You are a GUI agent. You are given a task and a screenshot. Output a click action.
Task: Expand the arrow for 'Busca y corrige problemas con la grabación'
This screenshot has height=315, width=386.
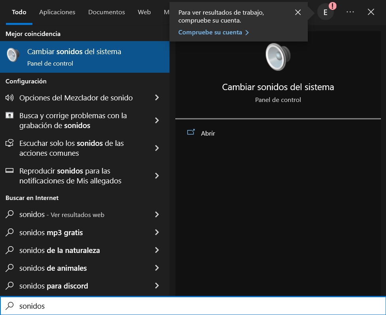pos(157,120)
